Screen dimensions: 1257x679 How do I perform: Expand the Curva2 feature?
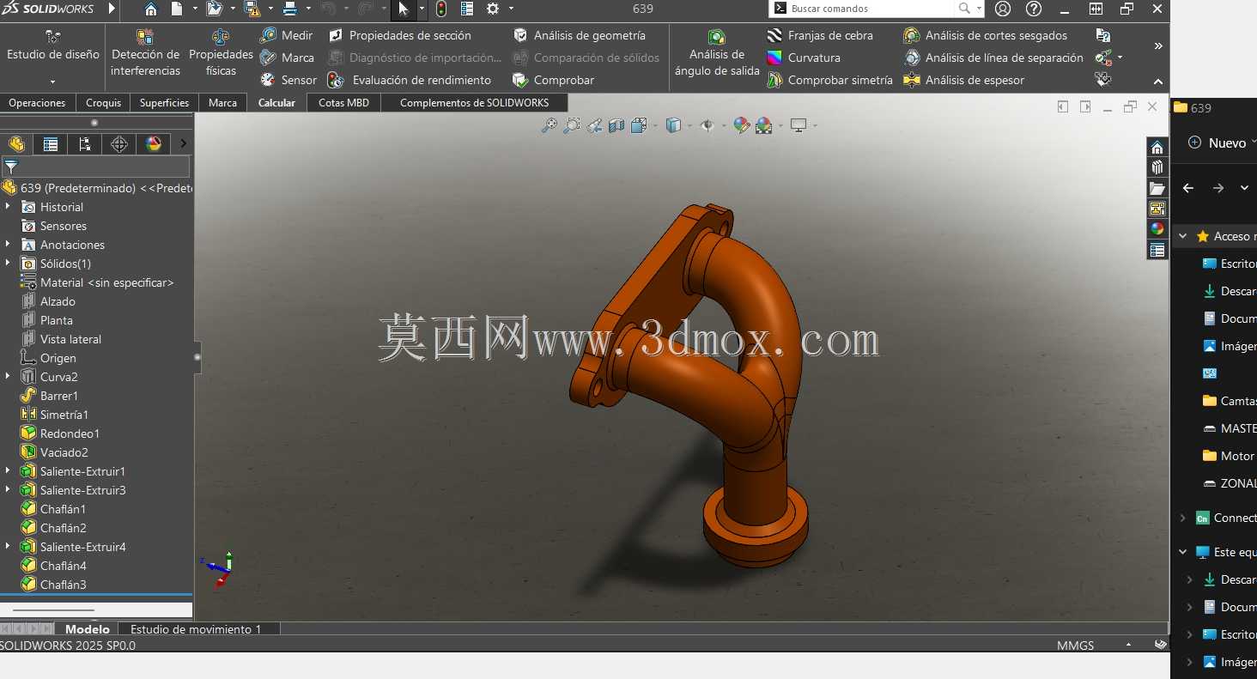click(x=8, y=377)
